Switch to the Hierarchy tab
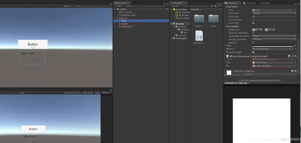Image resolution: width=301 pixels, height=143 pixels. 122,3
